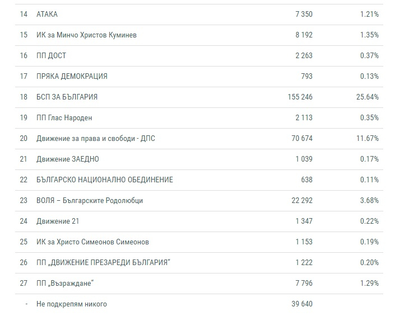The image size is (395, 335).
Task: Click row number 18
Action: tap(24, 97)
